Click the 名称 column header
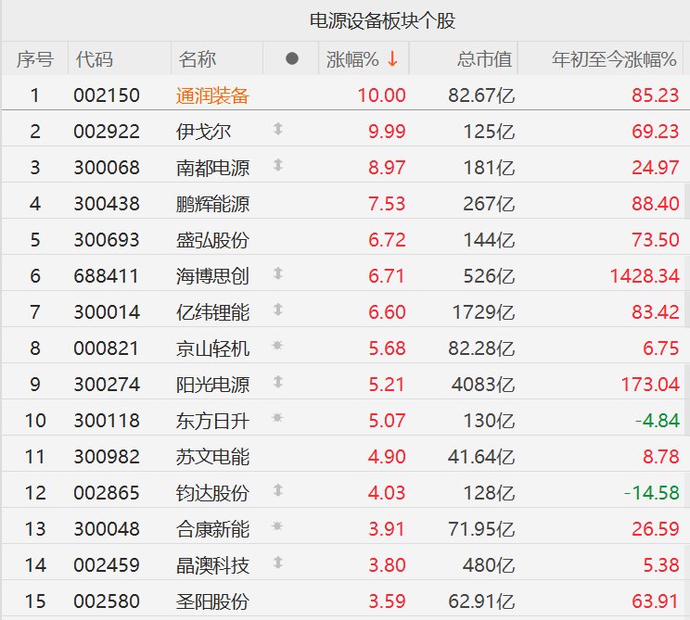The width and height of the screenshot is (690, 620). (198, 59)
